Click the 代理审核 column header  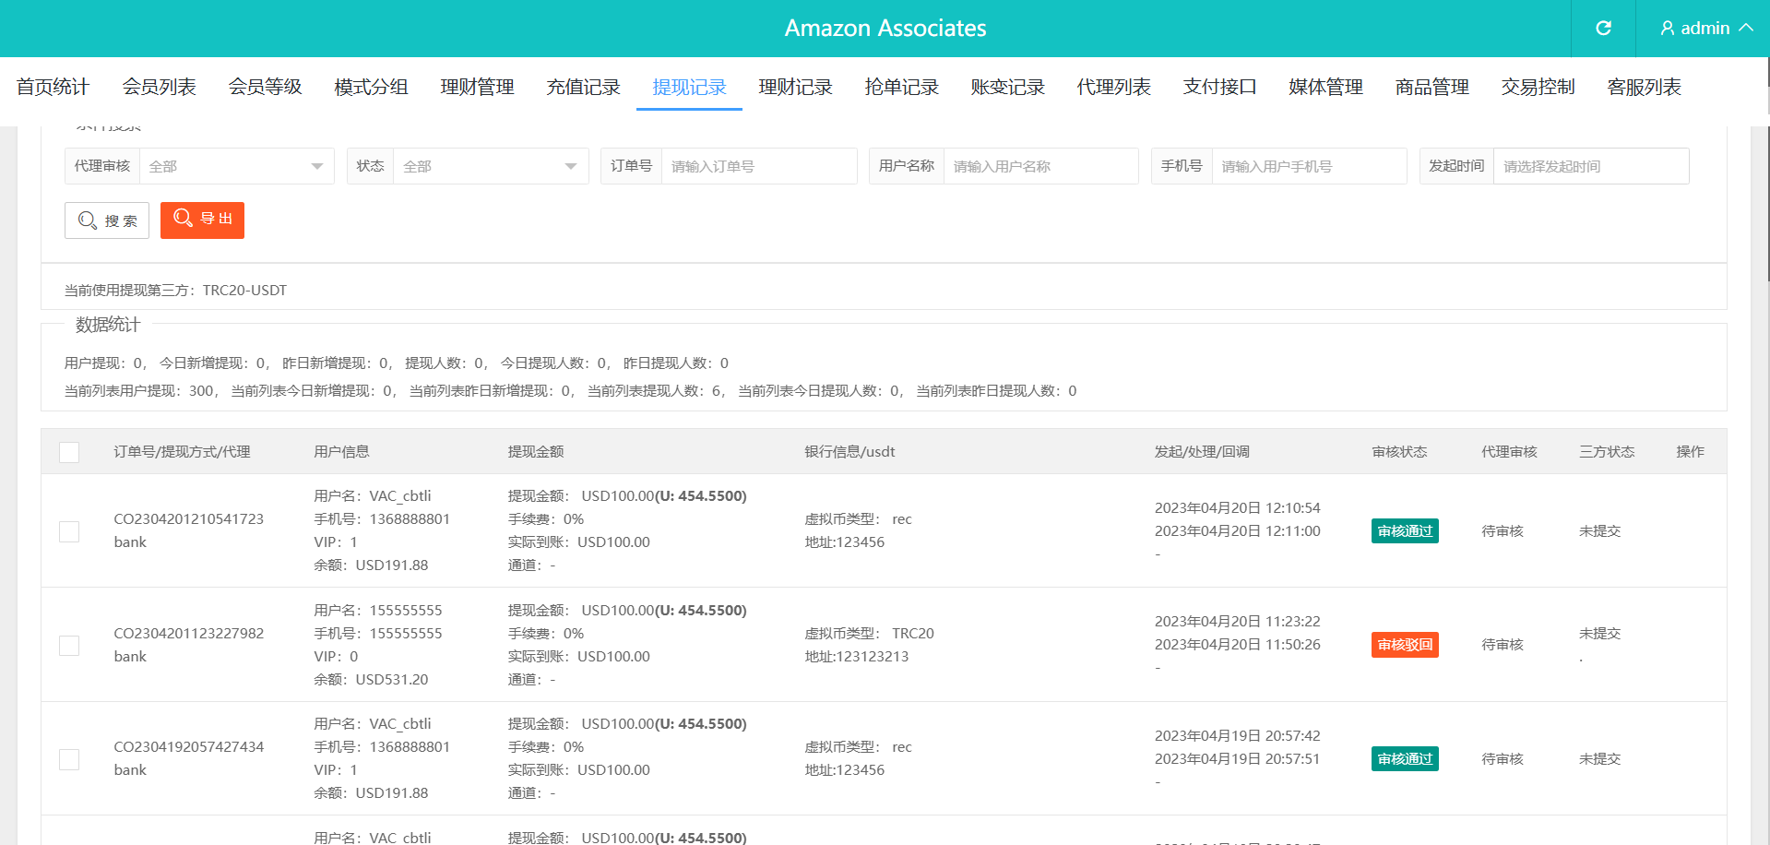1509,452
